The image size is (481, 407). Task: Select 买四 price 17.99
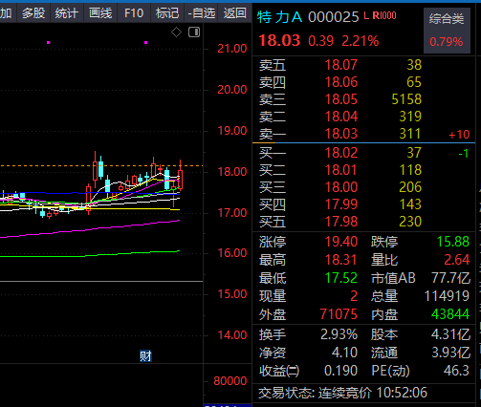(341, 204)
